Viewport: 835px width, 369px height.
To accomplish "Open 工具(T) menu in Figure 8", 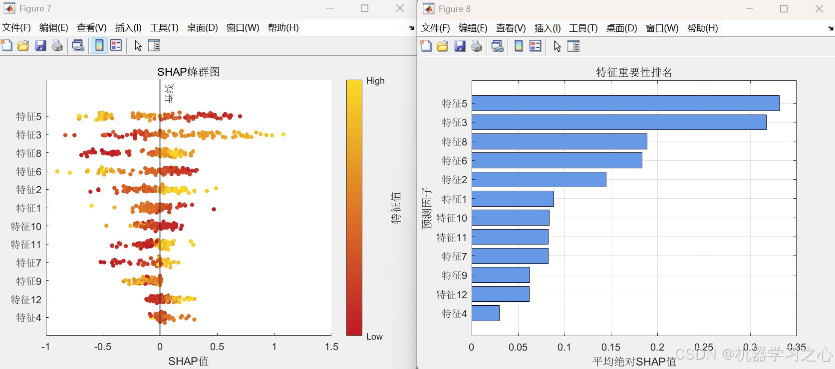I will [x=583, y=28].
